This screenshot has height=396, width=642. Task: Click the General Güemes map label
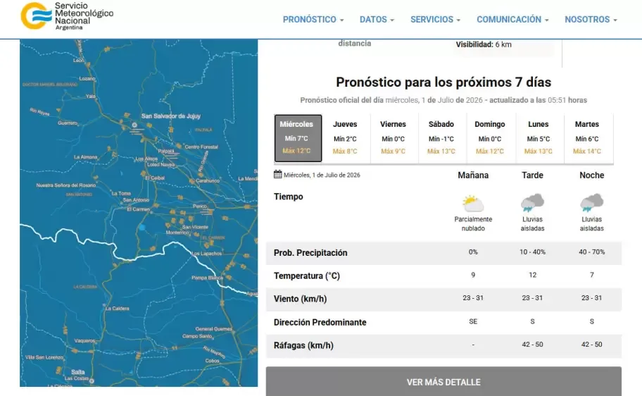(x=213, y=329)
